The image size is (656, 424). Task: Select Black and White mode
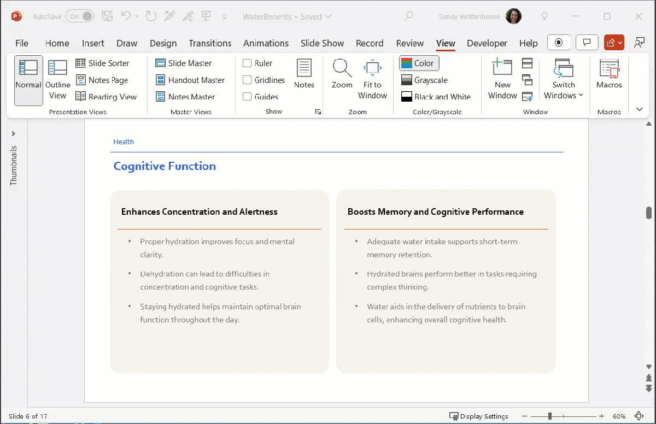coord(436,97)
